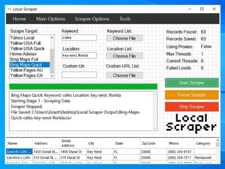This screenshot has height=169, width=225.
Task: Click the Custom Url input field
Action: [79, 75]
